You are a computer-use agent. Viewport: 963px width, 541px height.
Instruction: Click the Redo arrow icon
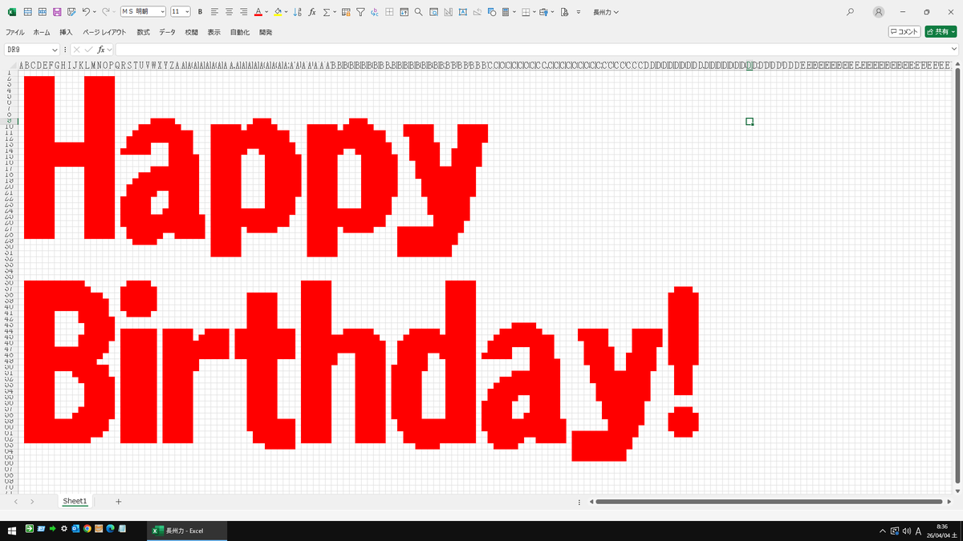click(105, 12)
